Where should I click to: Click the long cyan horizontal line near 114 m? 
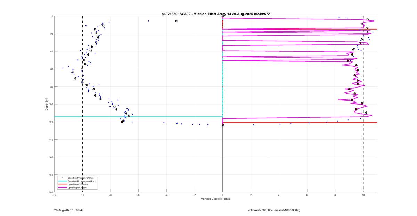(139, 117)
